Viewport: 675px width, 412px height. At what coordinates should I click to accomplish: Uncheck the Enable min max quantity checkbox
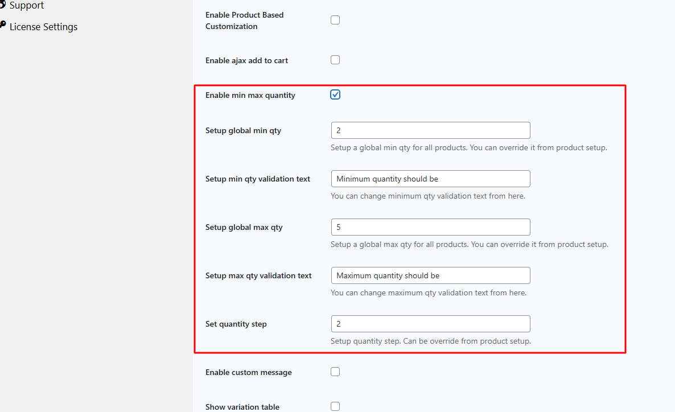[335, 94]
